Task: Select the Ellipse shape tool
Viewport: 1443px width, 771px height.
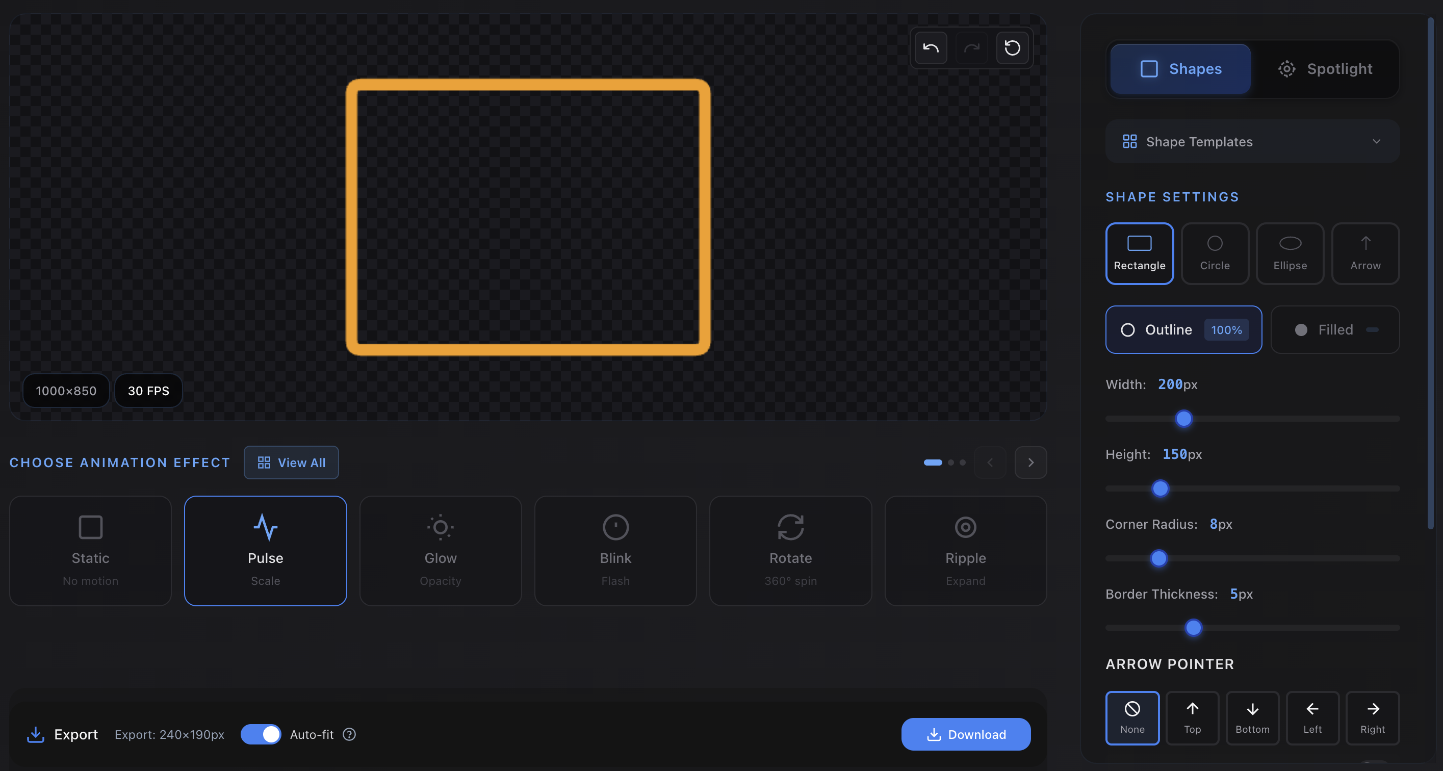Action: coord(1290,253)
